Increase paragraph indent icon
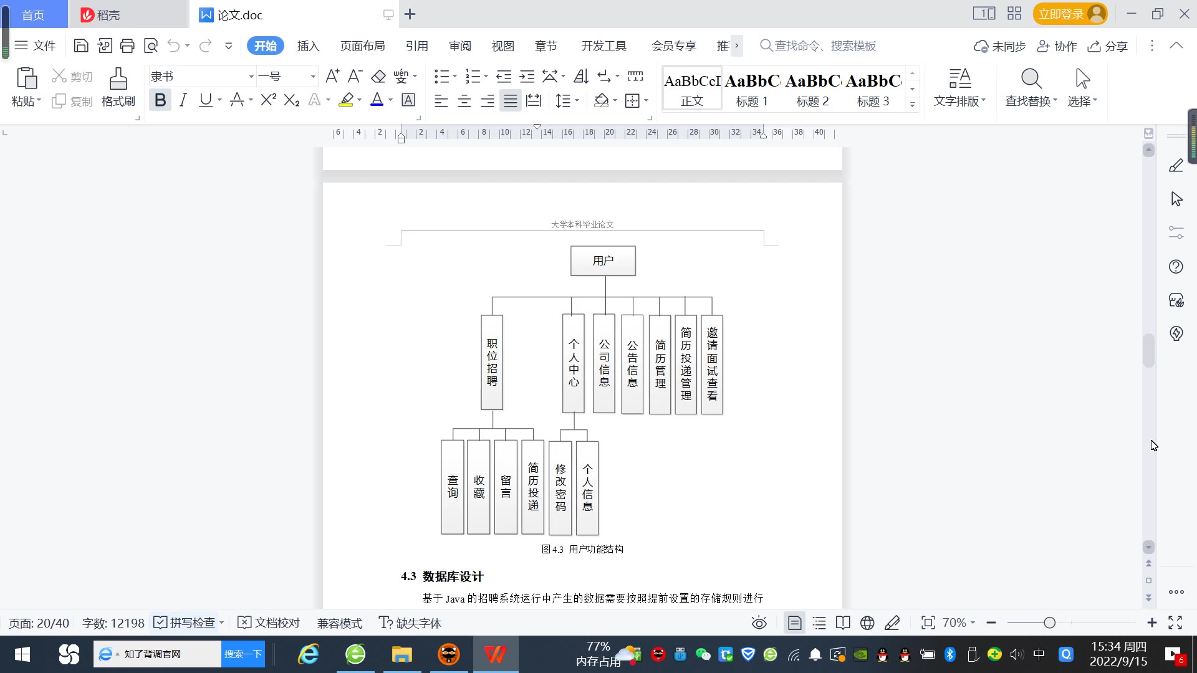Viewport: 1197px width, 673px height. click(527, 76)
